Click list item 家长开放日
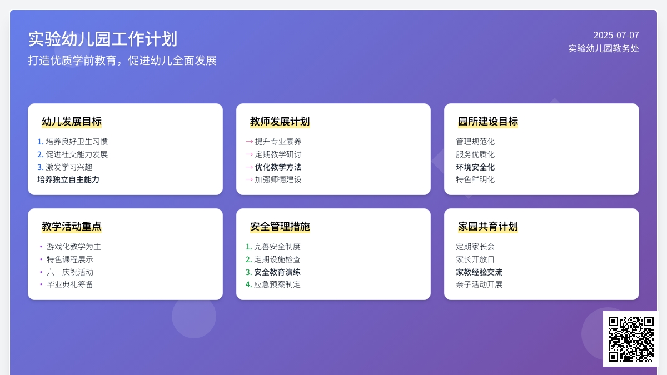The width and height of the screenshot is (667, 375). pos(475,259)
